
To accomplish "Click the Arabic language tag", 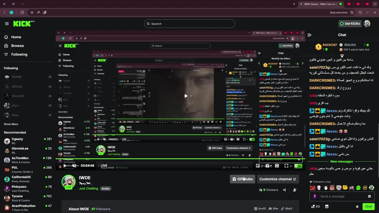I will 106,188.
